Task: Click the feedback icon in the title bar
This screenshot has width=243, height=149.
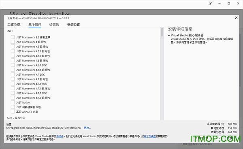Action: click(210, 3)
